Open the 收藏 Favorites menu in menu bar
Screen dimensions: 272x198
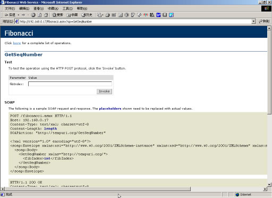click(x=53, y=9)
